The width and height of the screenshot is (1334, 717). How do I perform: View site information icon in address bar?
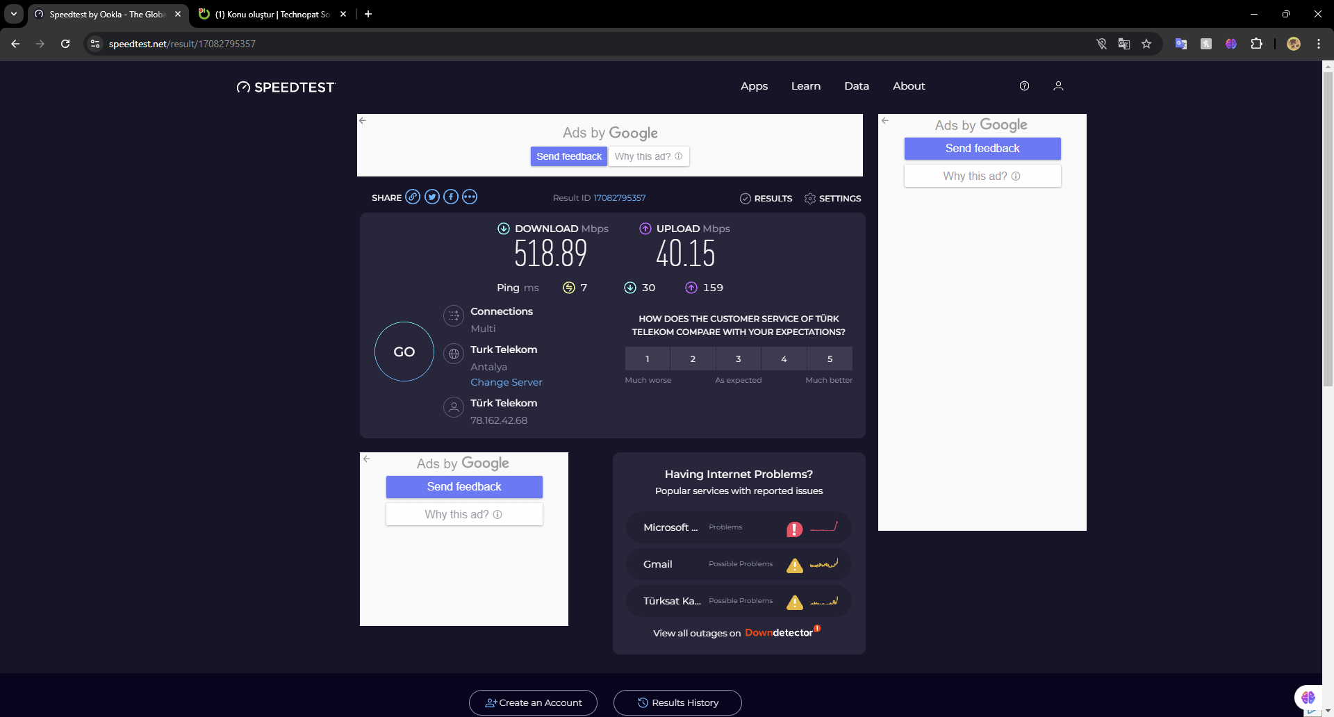(95, 44)
